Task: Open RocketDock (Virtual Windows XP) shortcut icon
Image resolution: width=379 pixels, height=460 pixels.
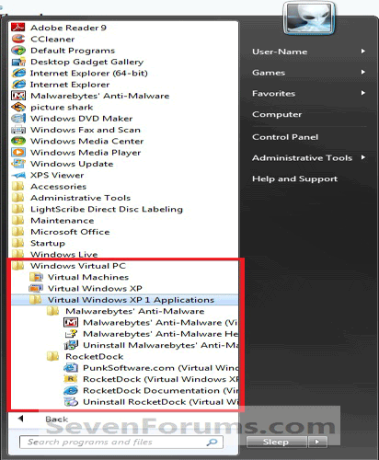Action: pyautogui.click(x=71, y=379)
